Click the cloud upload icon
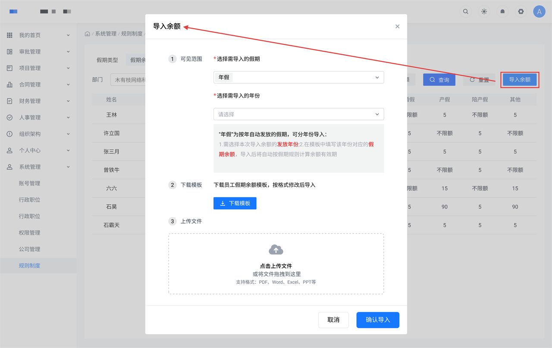This screenshot has width=552, height=348. tap(276, 250)
